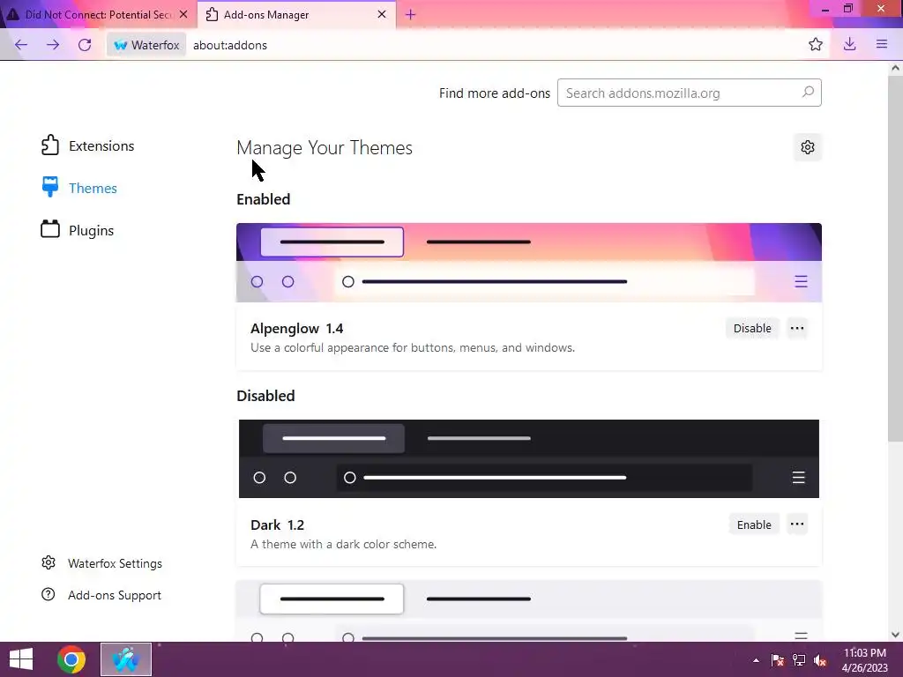Image resolution: width=903 pixels, height=677 pixels.
Task: Click the Alpenglow theme preview image
Action: [x=529, y=263]
